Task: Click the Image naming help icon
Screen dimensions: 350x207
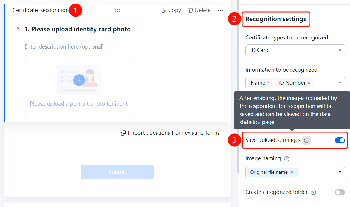Action: pos(287,159)
